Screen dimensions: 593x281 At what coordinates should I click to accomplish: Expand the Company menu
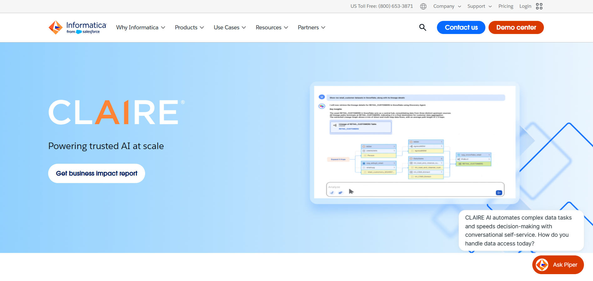click(x=447, y=6)
